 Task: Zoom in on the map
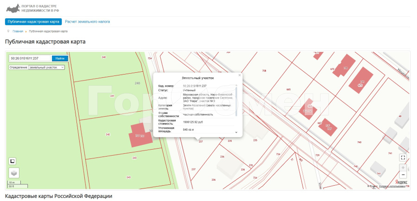[403, 167]
